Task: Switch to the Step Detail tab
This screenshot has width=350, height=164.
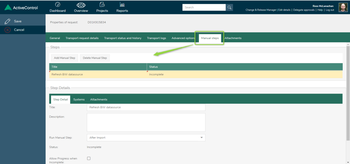Action: pos(61,99)
